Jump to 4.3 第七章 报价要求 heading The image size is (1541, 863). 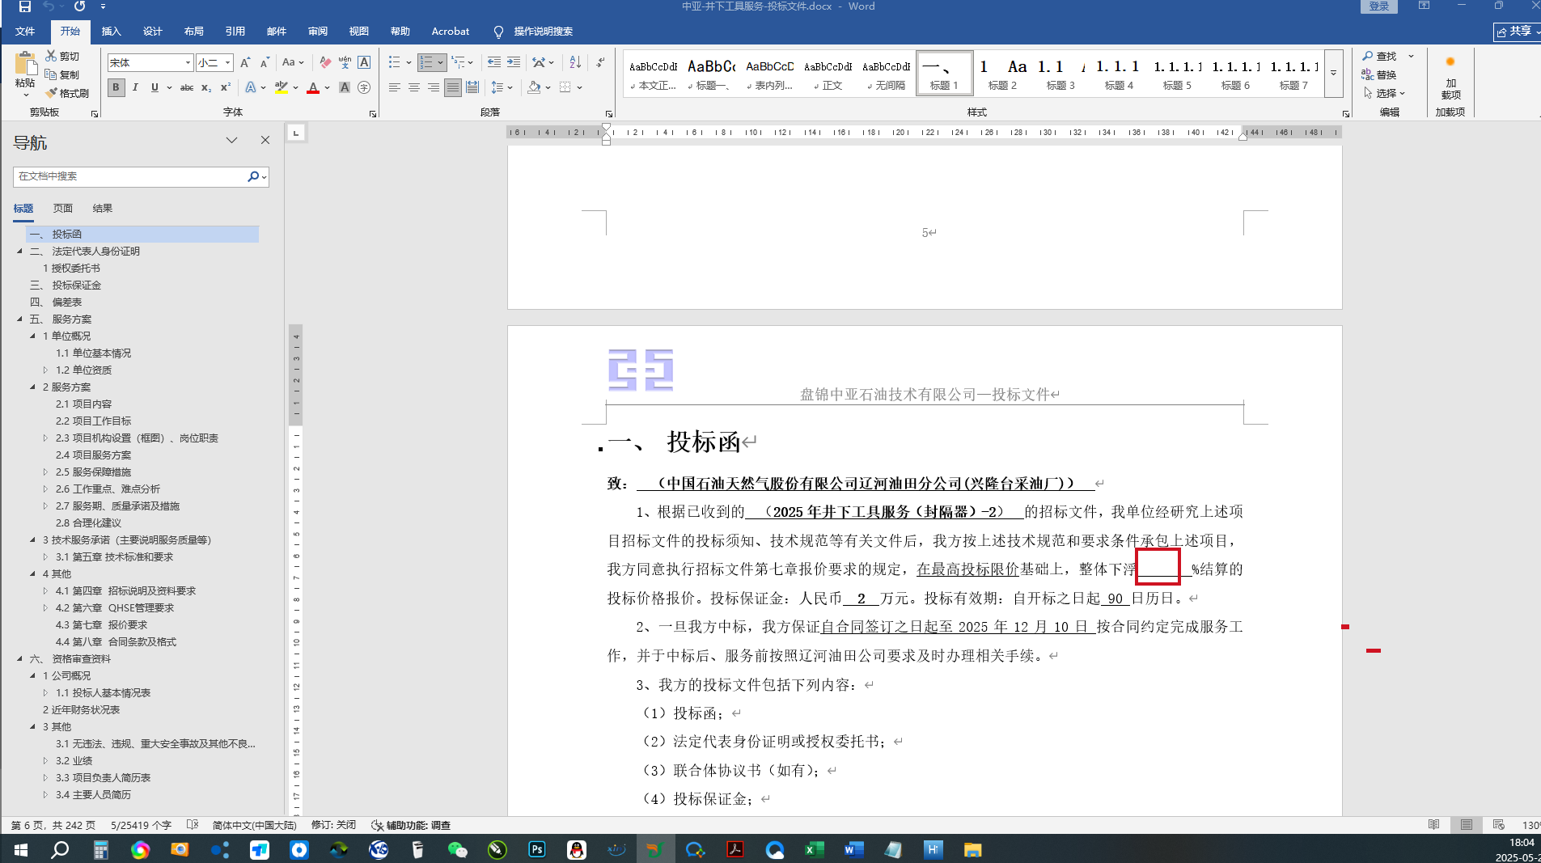pos(101,624)
